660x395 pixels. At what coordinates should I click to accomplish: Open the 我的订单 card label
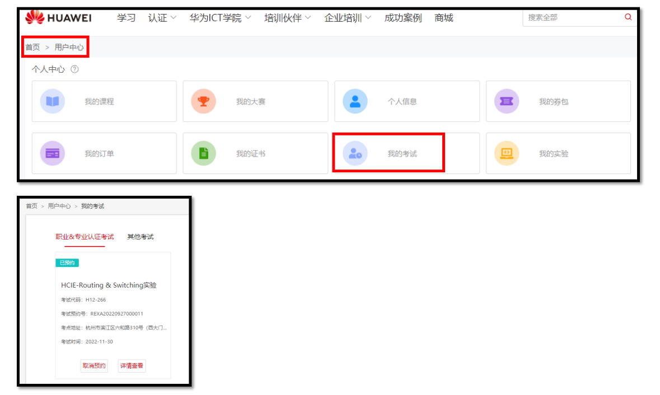pos(99,153)
